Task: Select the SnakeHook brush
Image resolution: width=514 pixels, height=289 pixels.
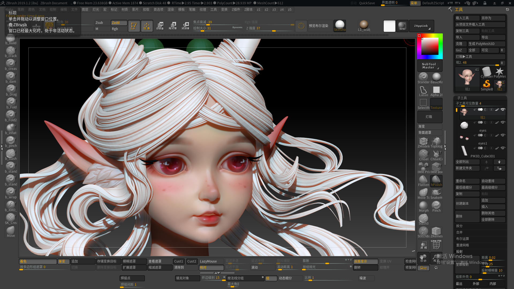Action: coord(436,194)
